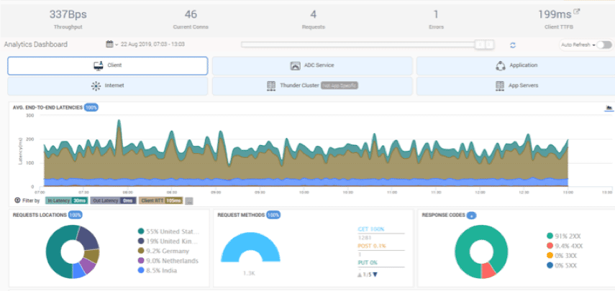Click the Thunder Cluster rack icon
Screen dimensions: 615x291
tap(271, 86)
